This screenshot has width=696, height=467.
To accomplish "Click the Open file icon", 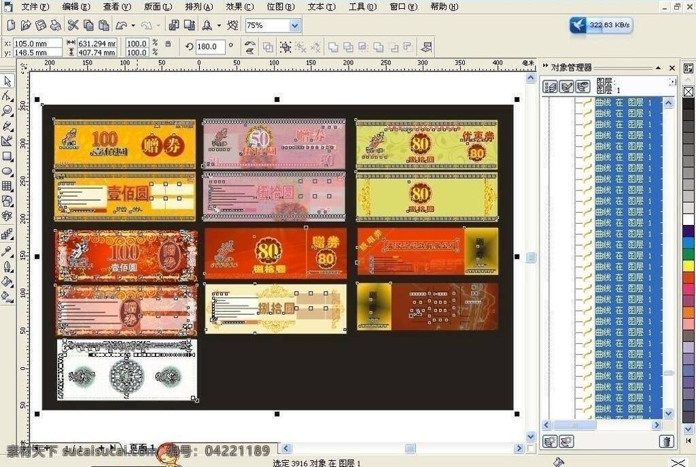I will [x=26, y=25].
